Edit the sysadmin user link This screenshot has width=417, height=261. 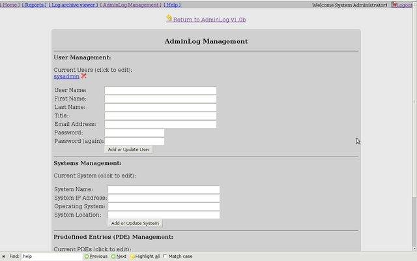tap(66, 76)
